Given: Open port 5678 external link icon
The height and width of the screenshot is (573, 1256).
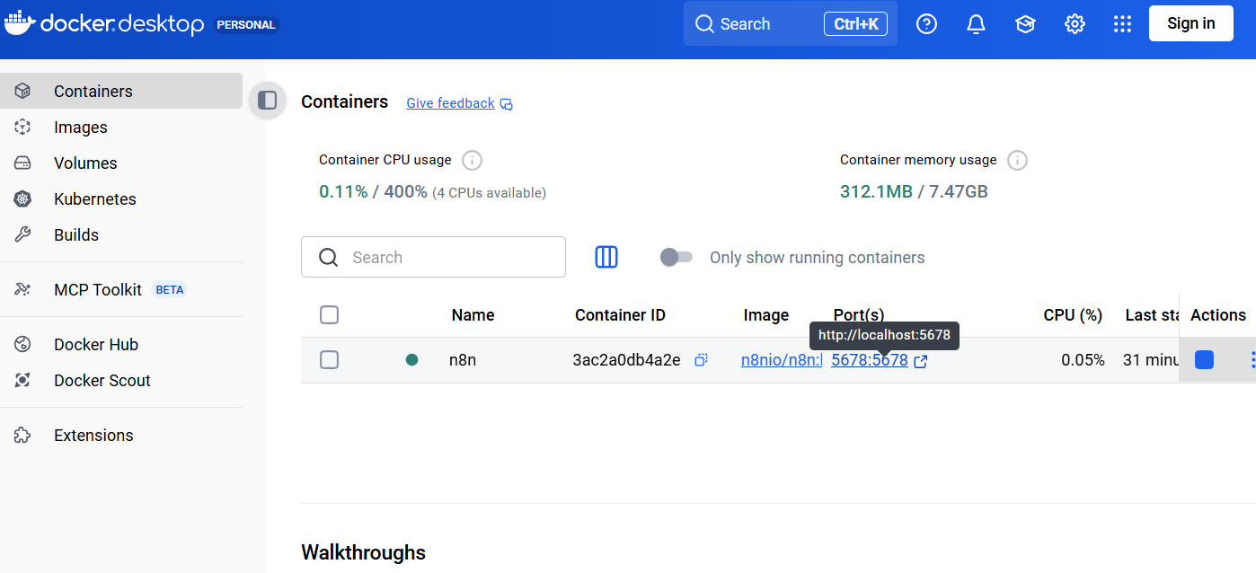Looking at the screenshot, I should [920, 361].
